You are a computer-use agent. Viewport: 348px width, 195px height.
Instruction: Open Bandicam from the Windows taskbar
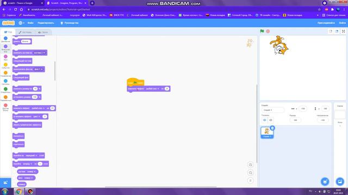click(30, 191)
